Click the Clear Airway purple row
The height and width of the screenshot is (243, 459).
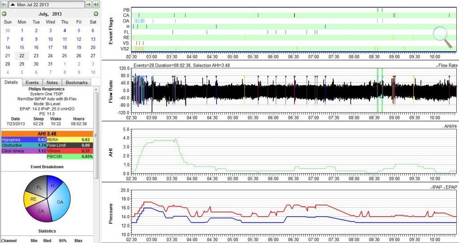point(23,151)
